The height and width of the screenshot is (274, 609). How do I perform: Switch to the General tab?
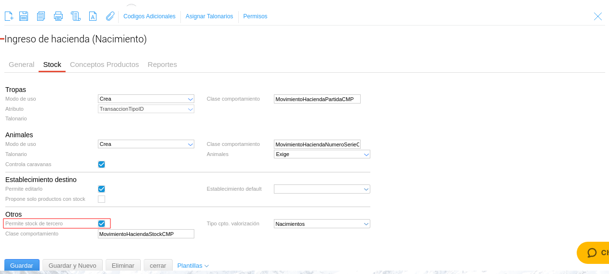click(21, 65)
